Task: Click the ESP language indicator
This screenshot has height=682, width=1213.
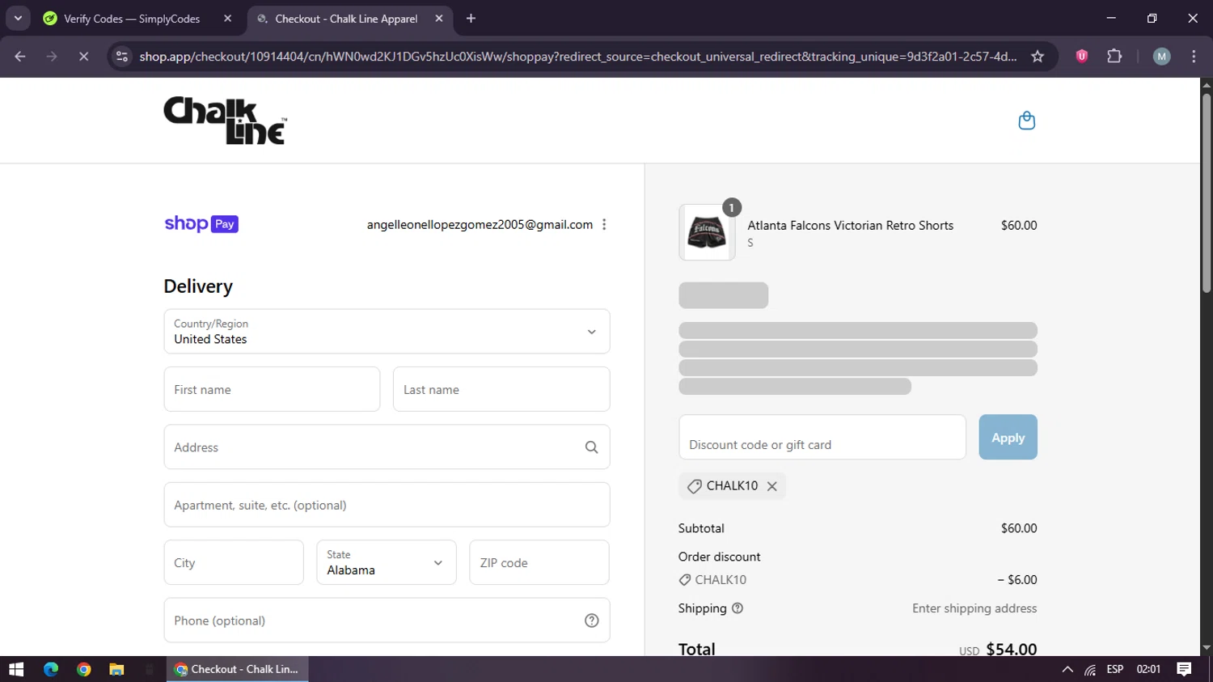Action: pos(1115,669)
